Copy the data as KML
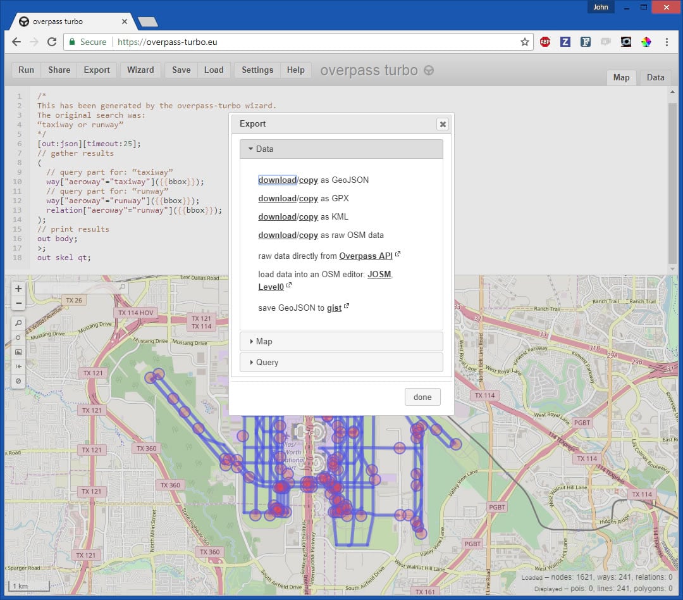683x600 pixels. (309, 216)
